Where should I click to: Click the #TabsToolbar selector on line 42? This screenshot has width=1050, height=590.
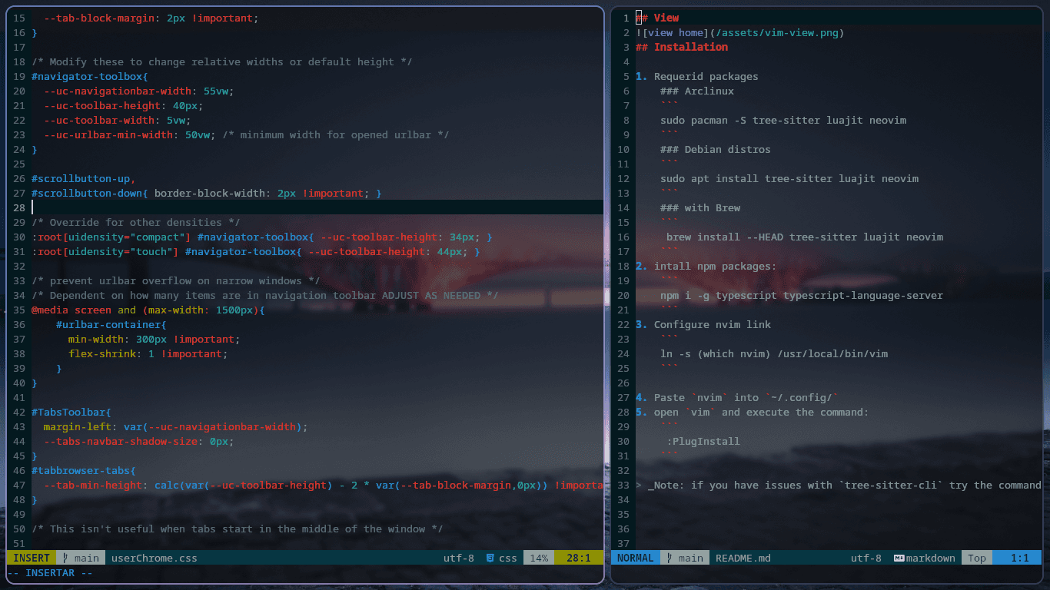pos(71,413)
